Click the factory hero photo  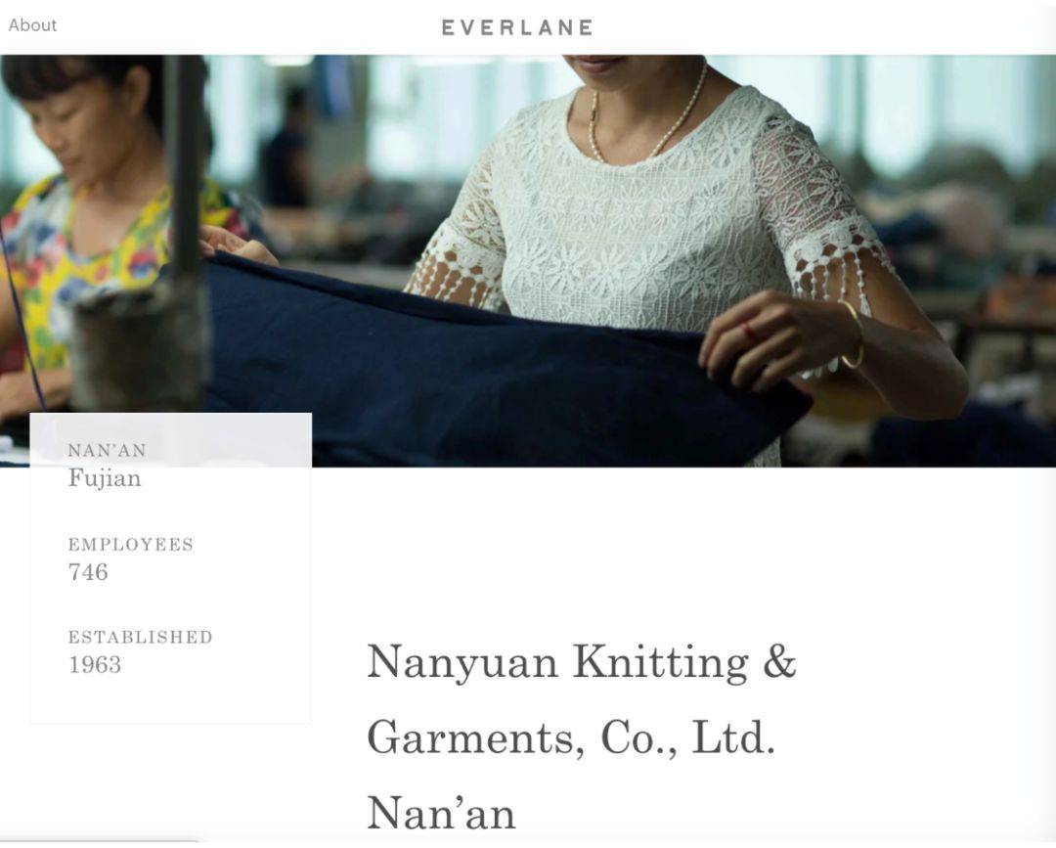[528, 261]
